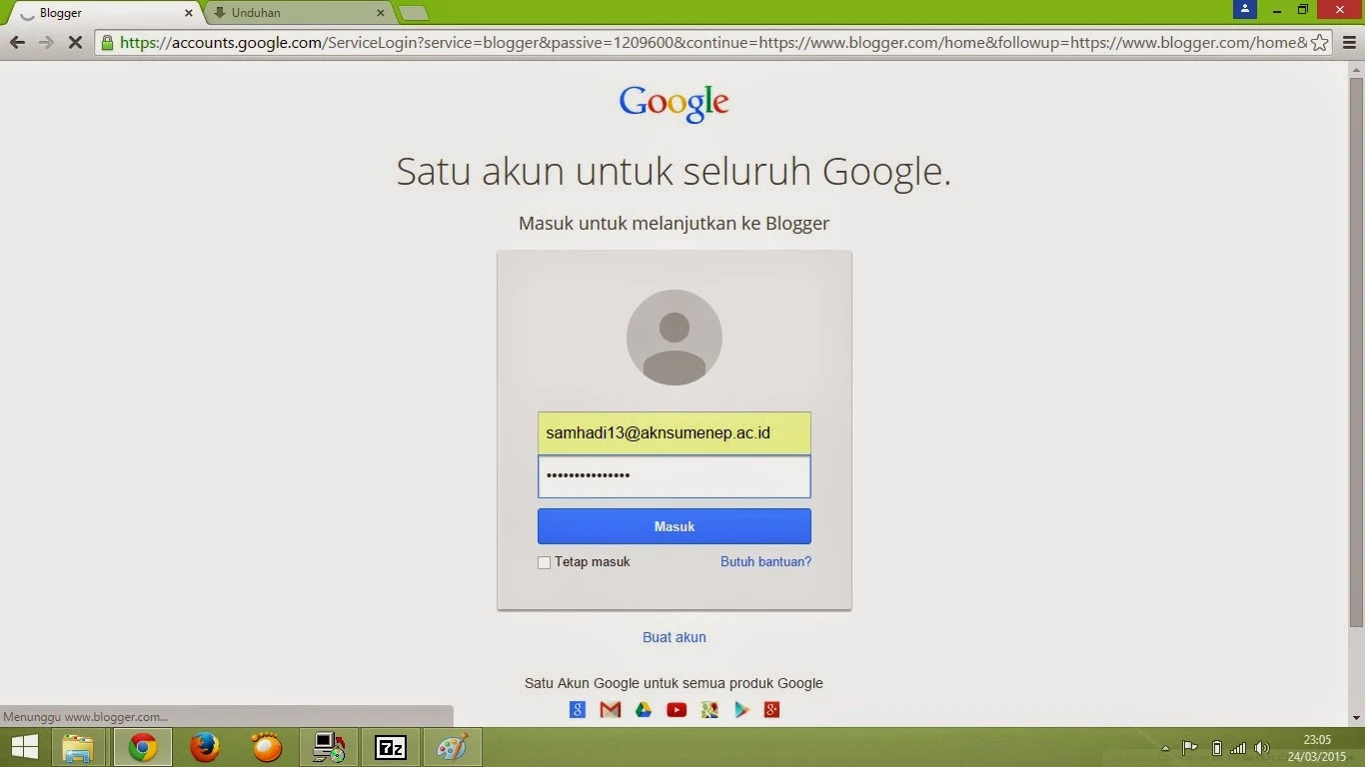1365x767 pixels.
Task: Click the back navigation arrow
Action: 17,43
